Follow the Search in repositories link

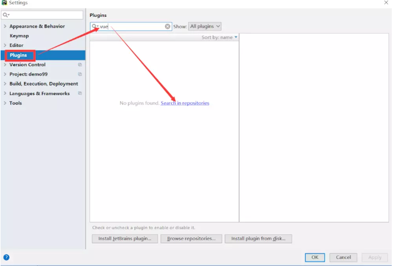[x=185, y=103]
